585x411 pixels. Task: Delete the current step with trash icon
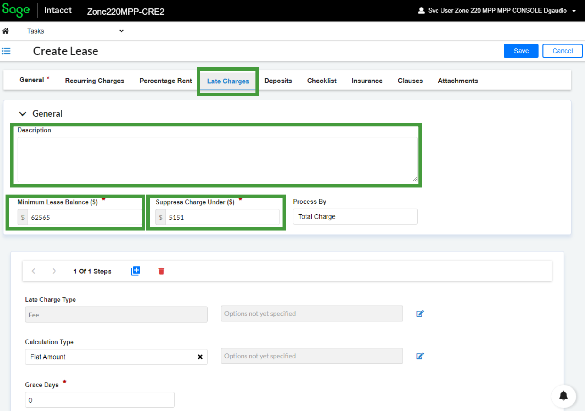pos(161,271)
